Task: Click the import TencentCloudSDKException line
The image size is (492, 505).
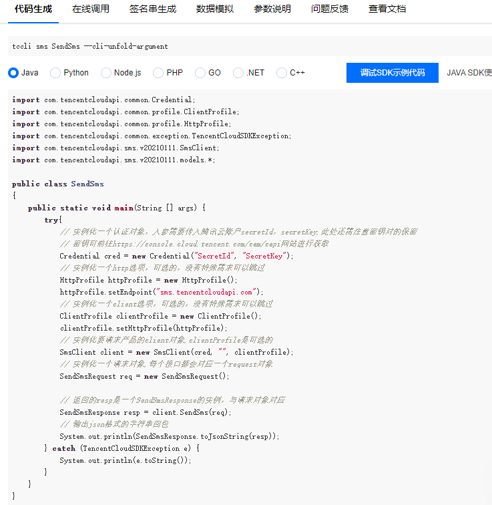Action: point(152,136)
